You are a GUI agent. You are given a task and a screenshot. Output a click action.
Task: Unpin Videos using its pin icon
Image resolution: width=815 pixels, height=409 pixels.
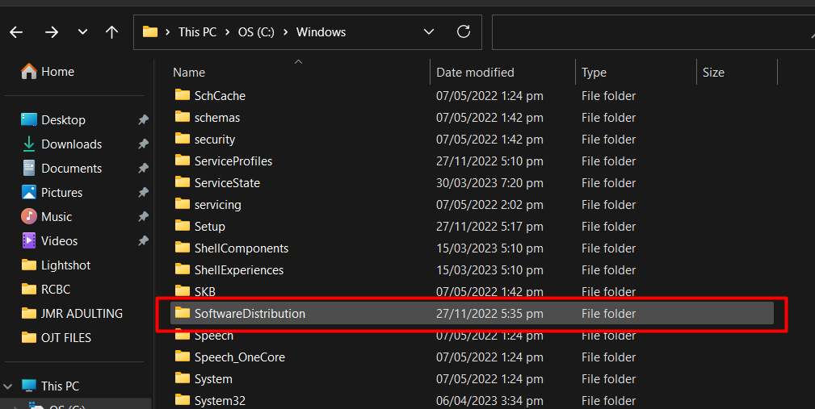[x=143, y=241]
